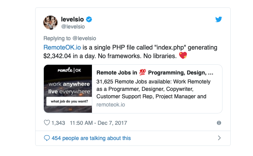253x156 pixels.
Task: Click the levelsio display name
Action: click(73, 19)
